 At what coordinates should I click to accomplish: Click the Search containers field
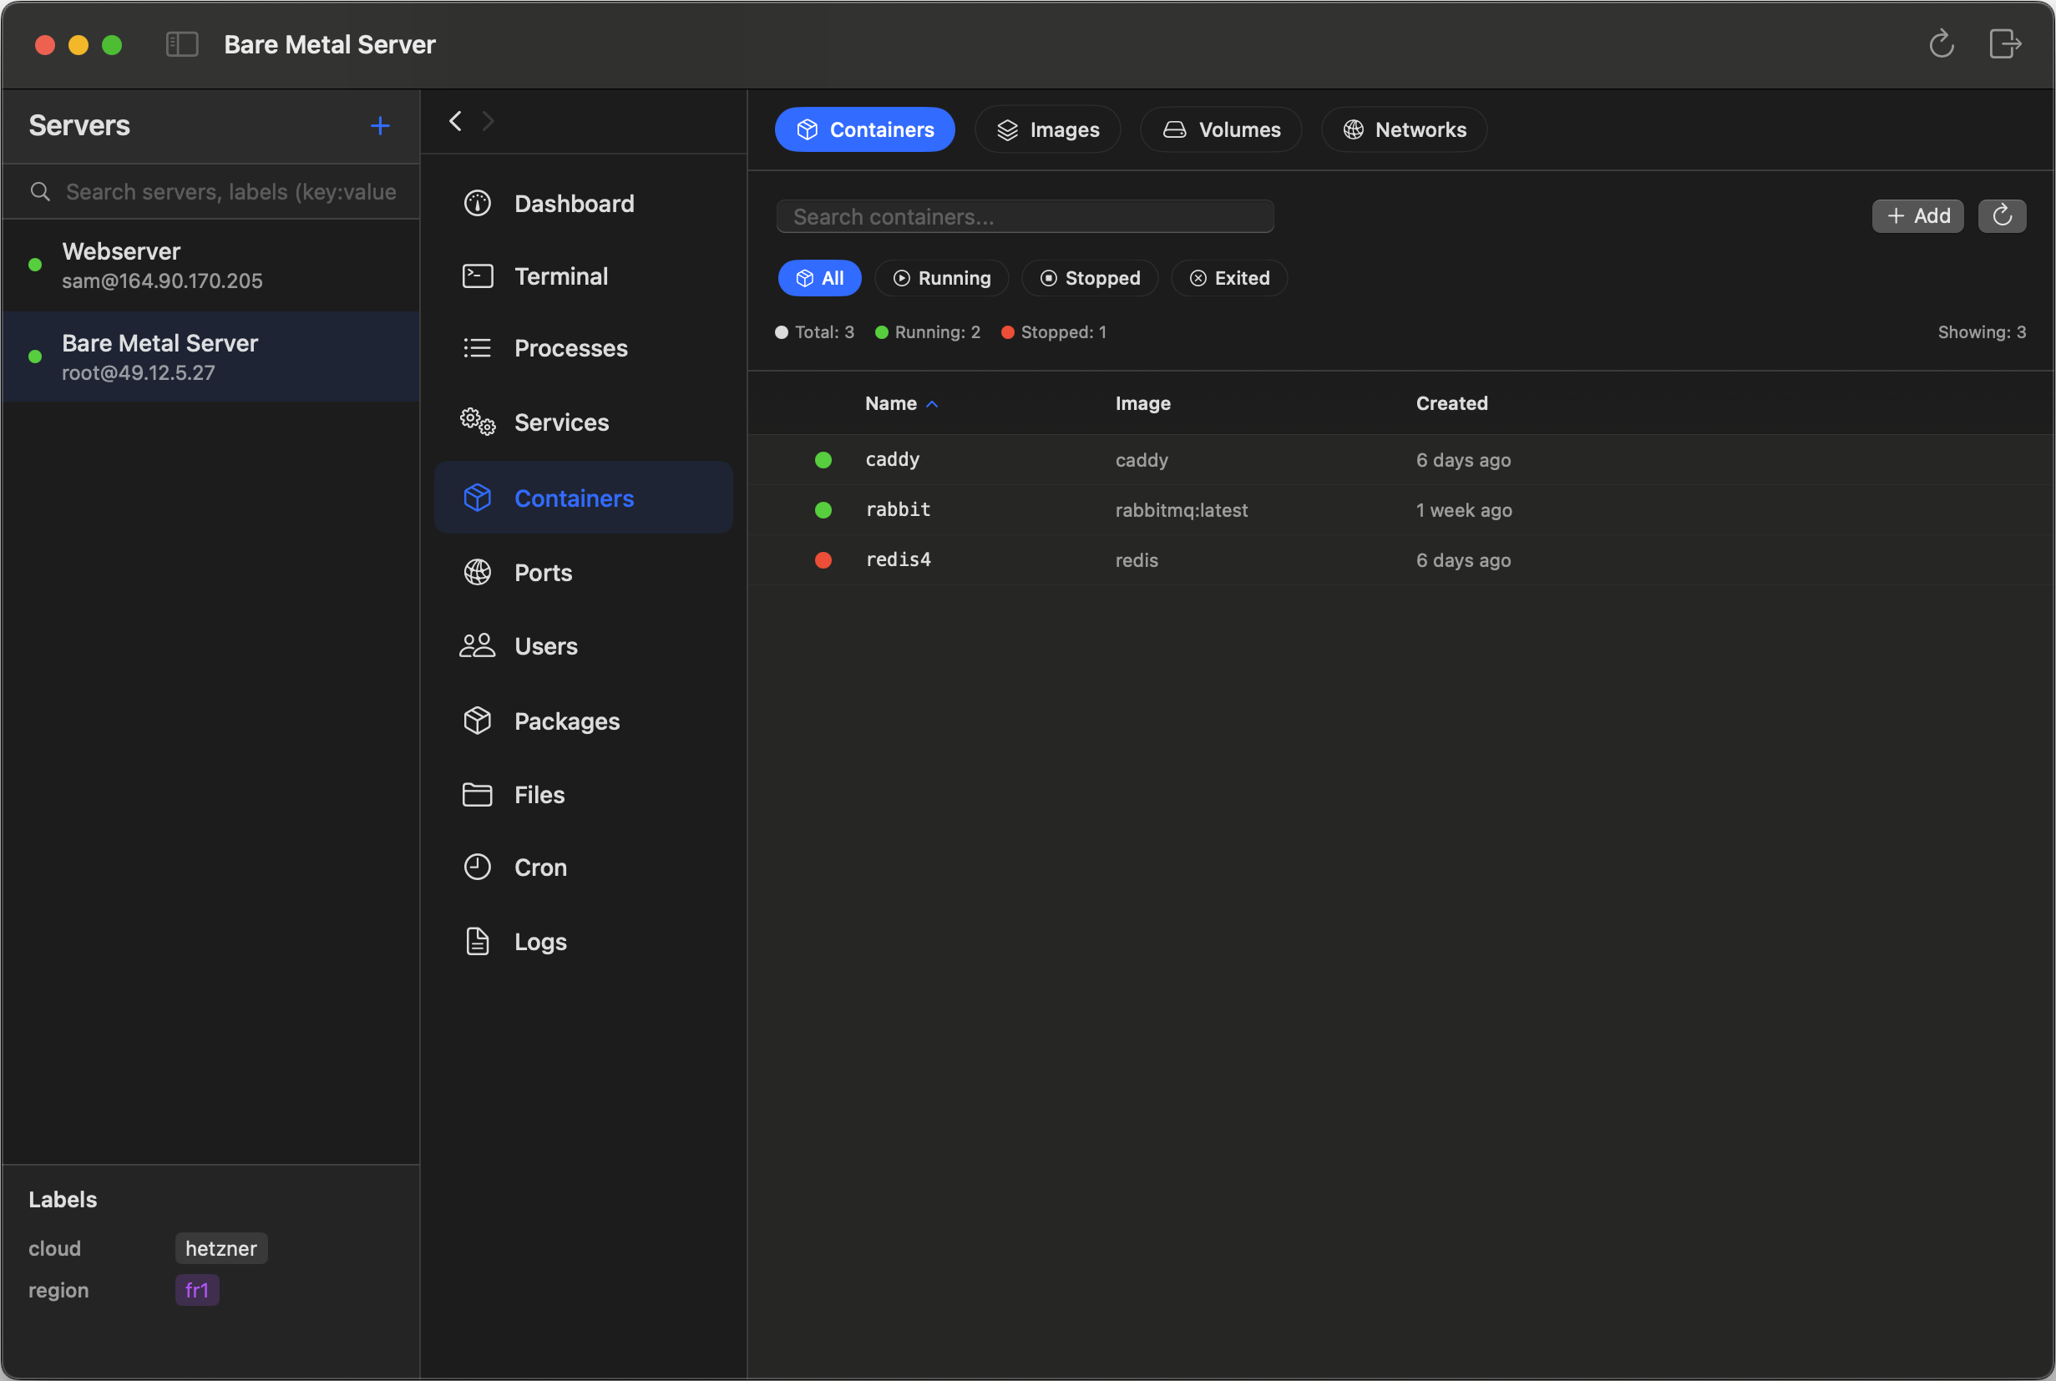pyautogui.click(x=1025, y=216)
